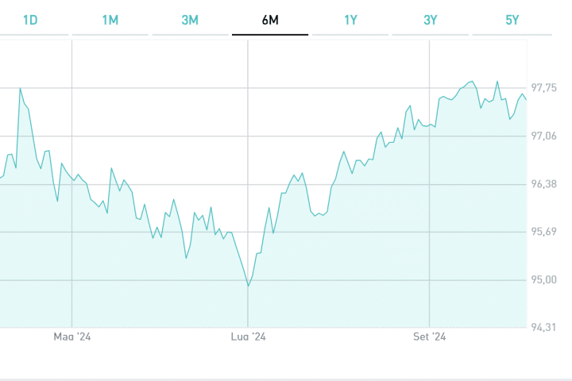Click the Set '24 date label
This screenshot has width=572, height=381.
430,337
